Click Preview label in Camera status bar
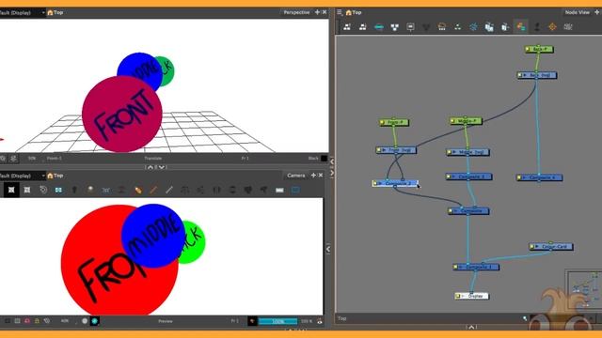602x338 pixels. click(166, 321)
